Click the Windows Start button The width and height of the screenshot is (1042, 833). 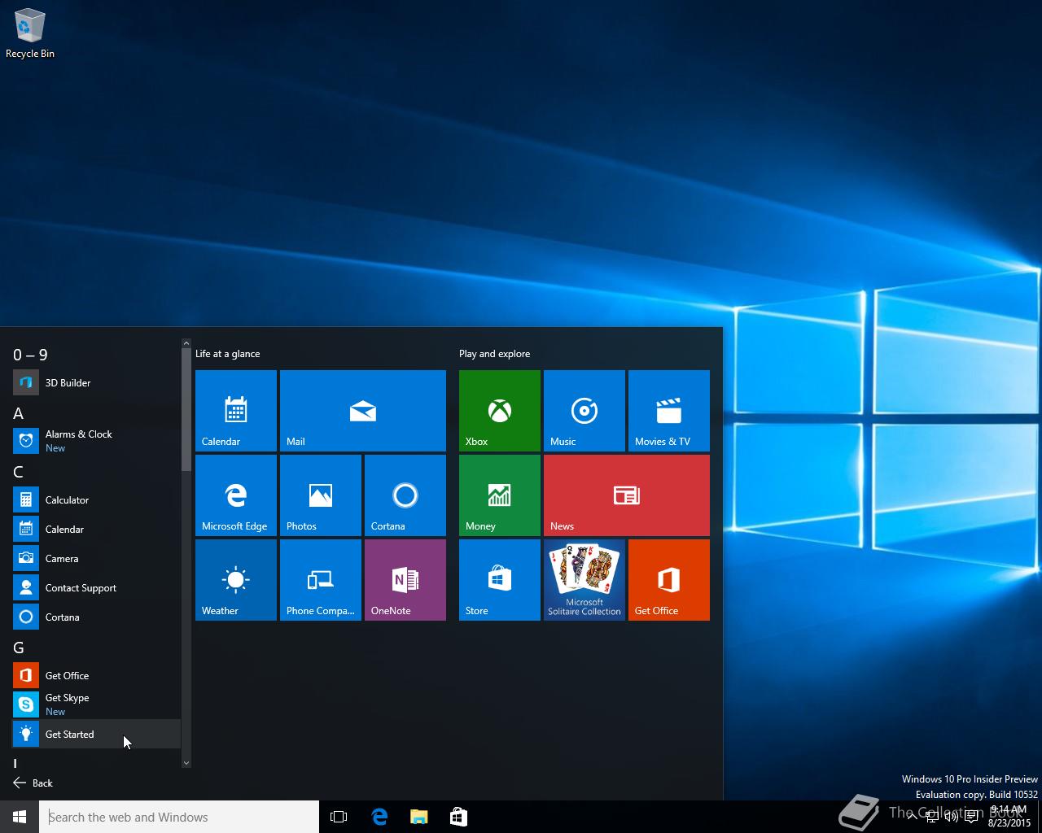point(20,817)
